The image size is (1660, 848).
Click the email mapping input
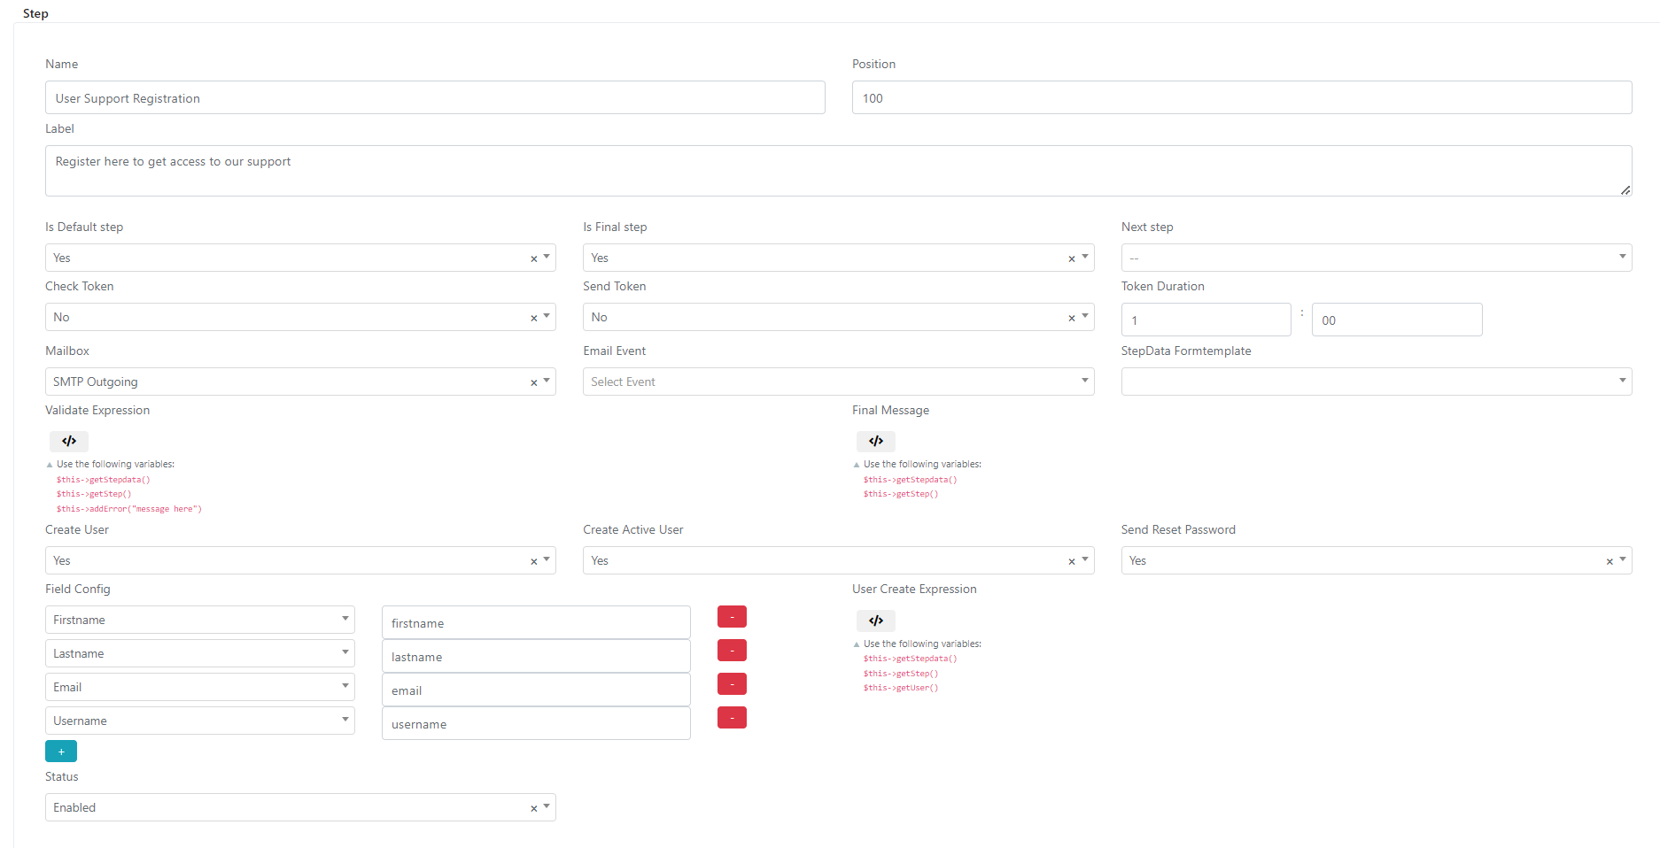click(536, 690)
